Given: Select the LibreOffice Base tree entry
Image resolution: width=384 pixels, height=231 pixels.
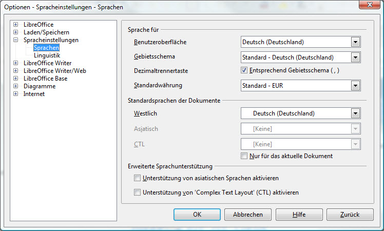Looking at the screenshot, I should (x=45, y=79).
